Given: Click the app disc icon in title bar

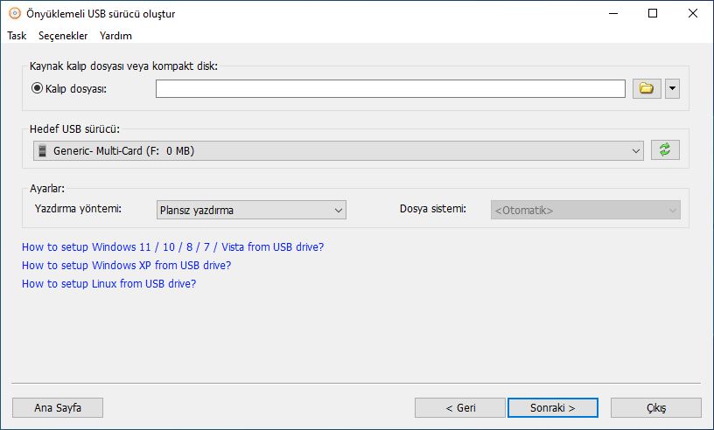Looking at the screenshot, I should click(x=15, y=13).
